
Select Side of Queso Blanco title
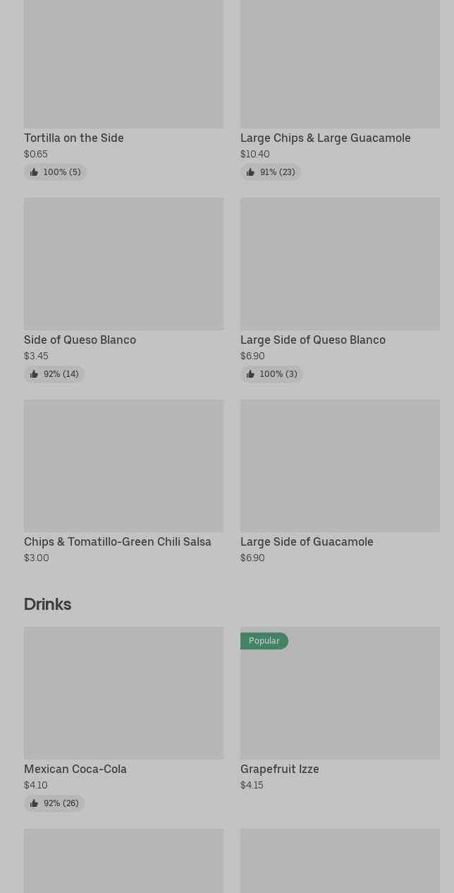(80, 340)
